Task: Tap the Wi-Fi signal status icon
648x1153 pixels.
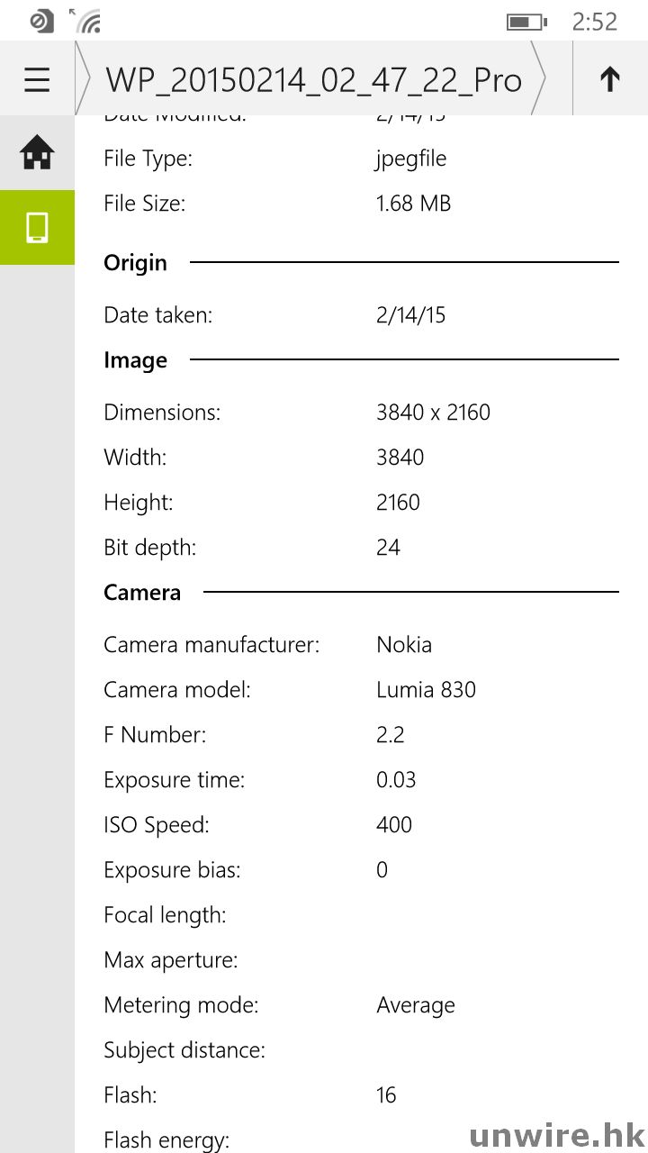Action: coord(87,20)
